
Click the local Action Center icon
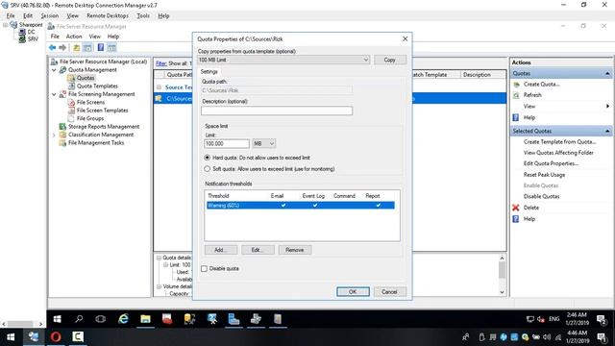[x=602, y=337]
